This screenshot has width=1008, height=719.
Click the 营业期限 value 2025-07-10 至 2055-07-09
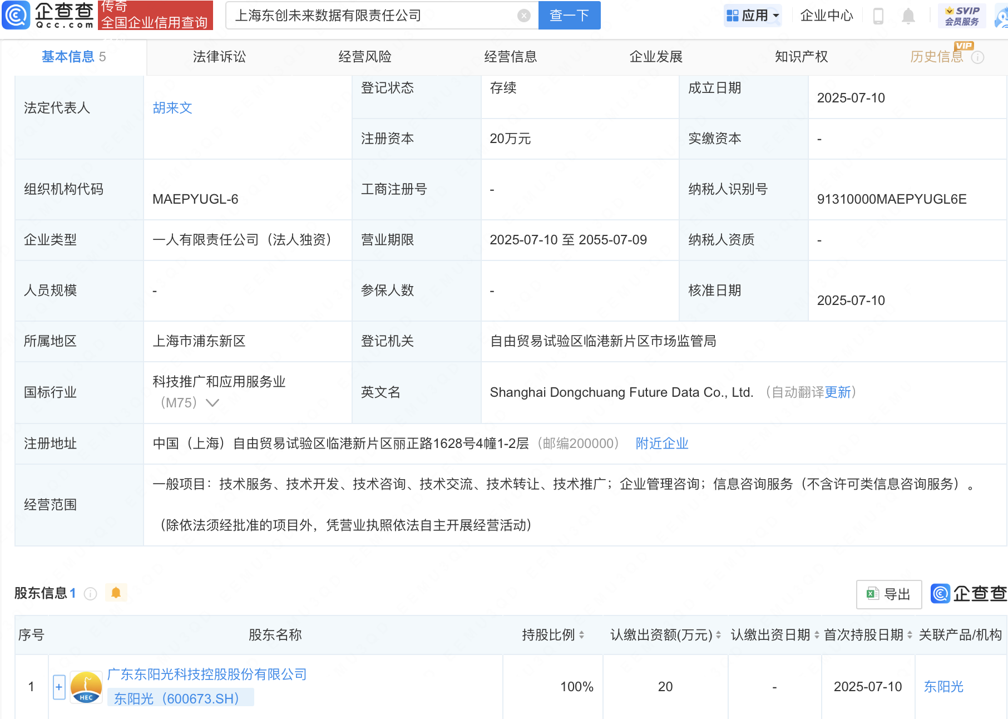(568, 240)
